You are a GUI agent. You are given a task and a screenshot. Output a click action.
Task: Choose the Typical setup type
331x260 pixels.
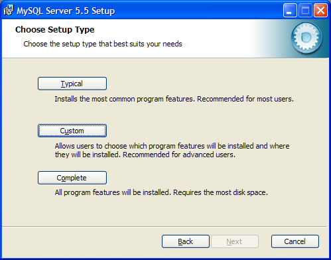coord(72,84)
